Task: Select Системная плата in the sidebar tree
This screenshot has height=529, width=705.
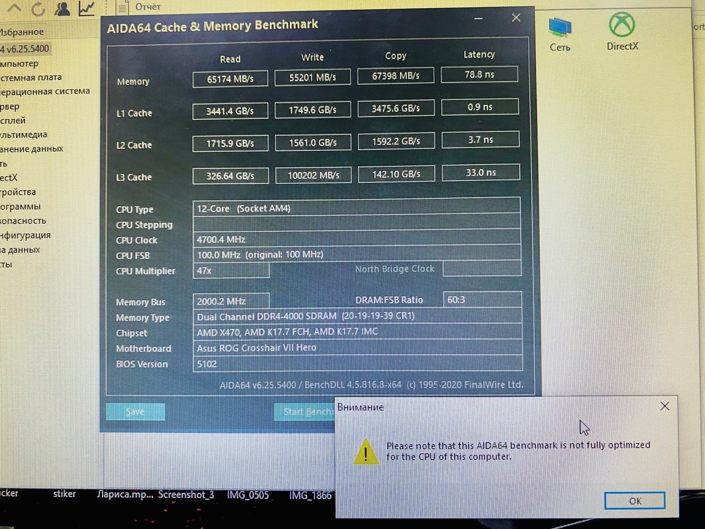Action: (x=31, y=77)
